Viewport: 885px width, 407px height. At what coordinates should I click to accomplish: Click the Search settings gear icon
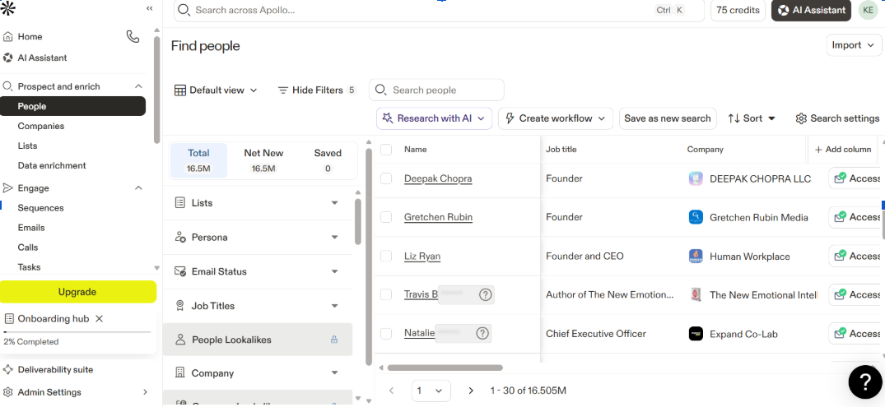[801, 118]
